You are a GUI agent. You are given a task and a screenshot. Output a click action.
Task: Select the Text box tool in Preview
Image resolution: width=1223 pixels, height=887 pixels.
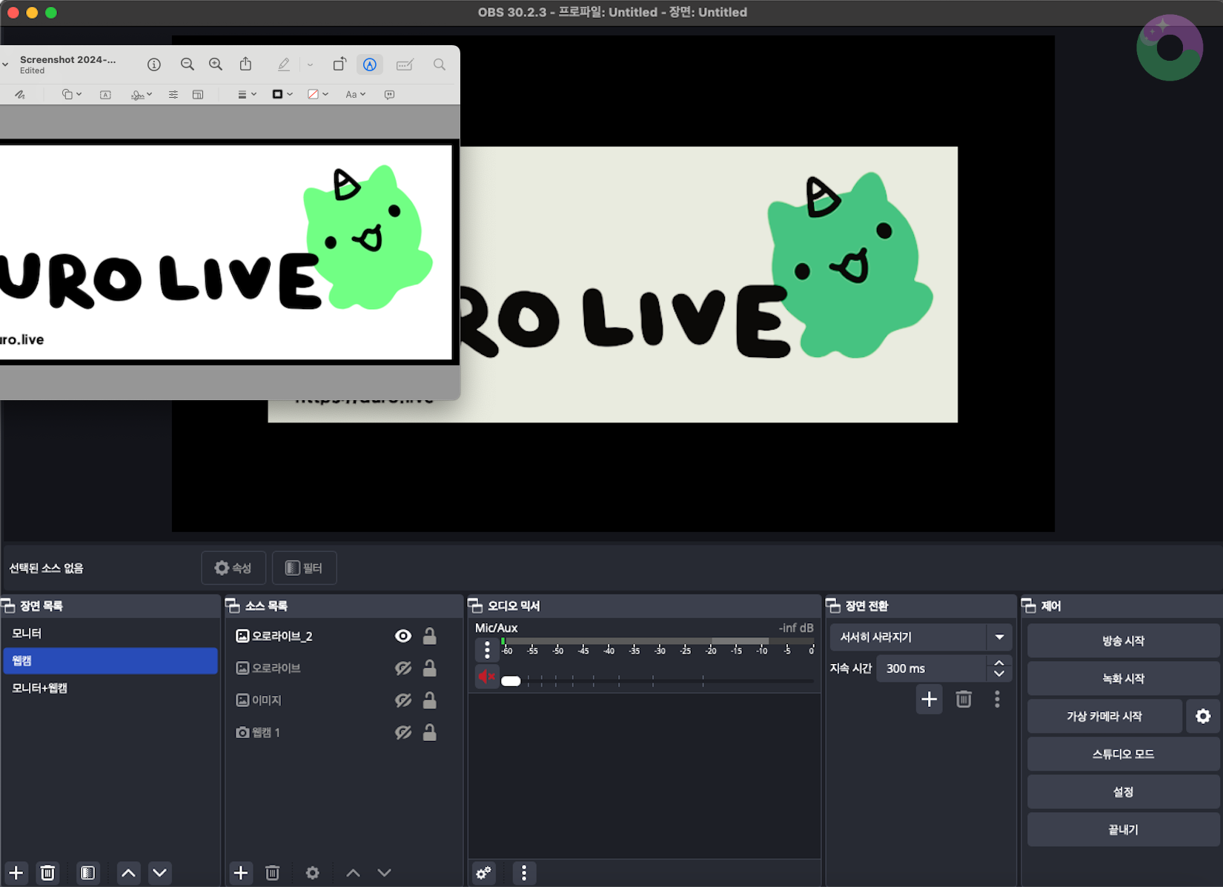click(106, 94)
